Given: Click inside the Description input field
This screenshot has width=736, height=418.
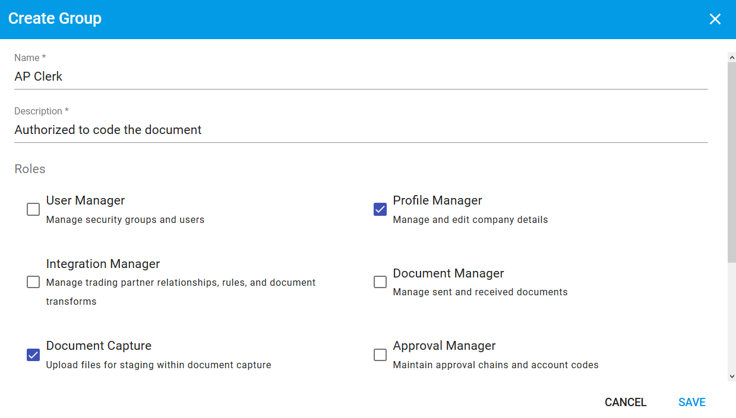Looking at the screenshot, I should [x=238, y=129].
